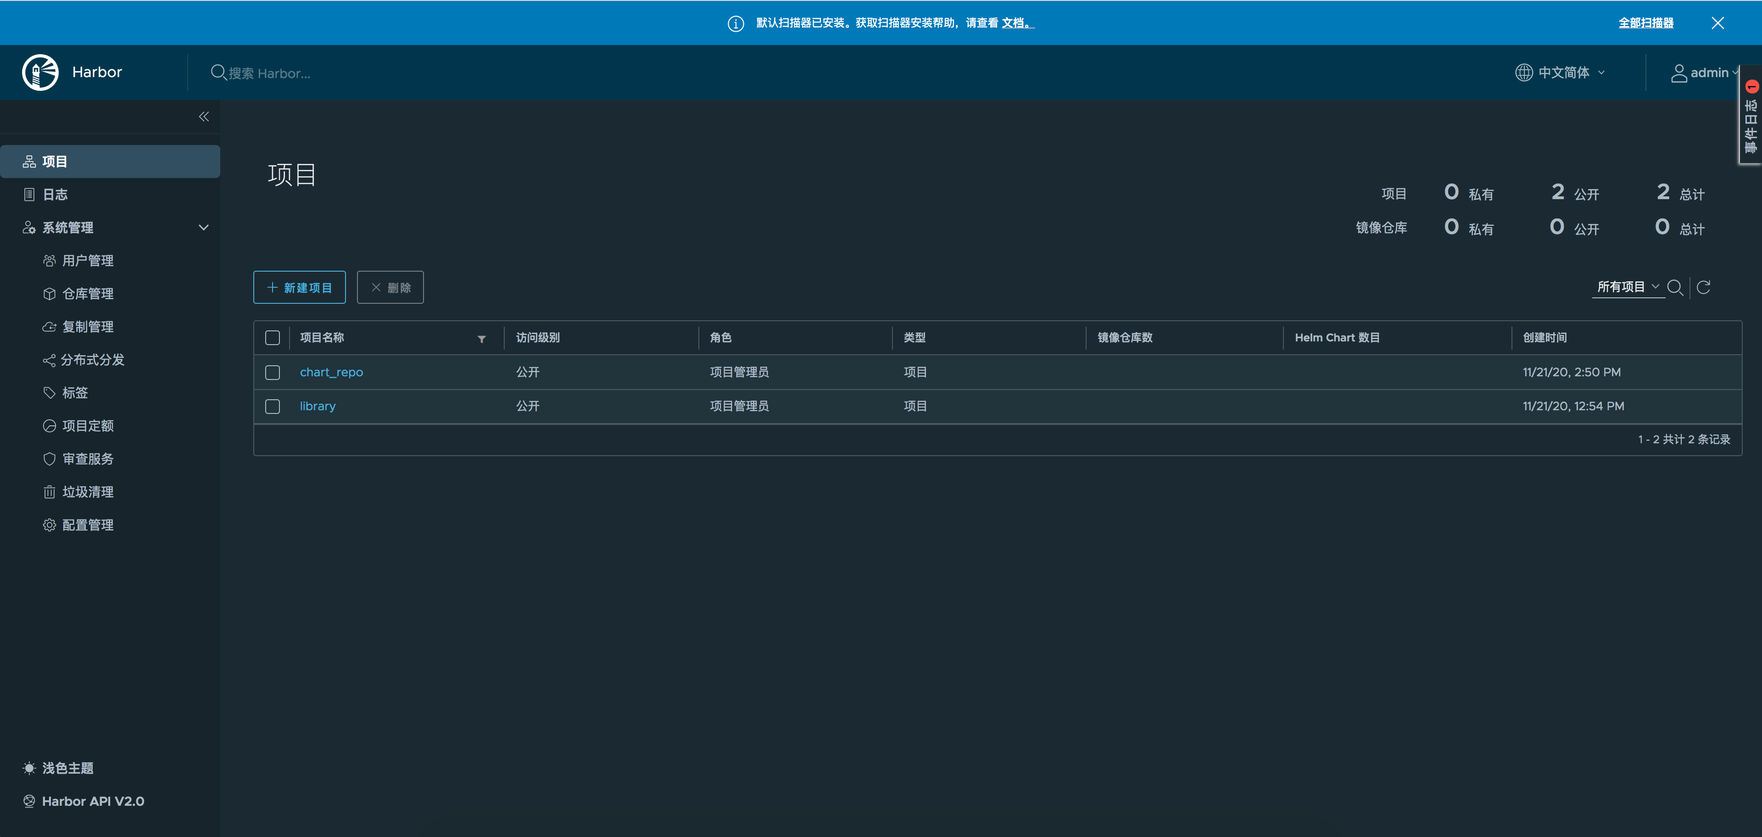This screenshot has height=837, width=1762.
Task: Click the refresh icon above projects table
Action: tap(1703, 287)
